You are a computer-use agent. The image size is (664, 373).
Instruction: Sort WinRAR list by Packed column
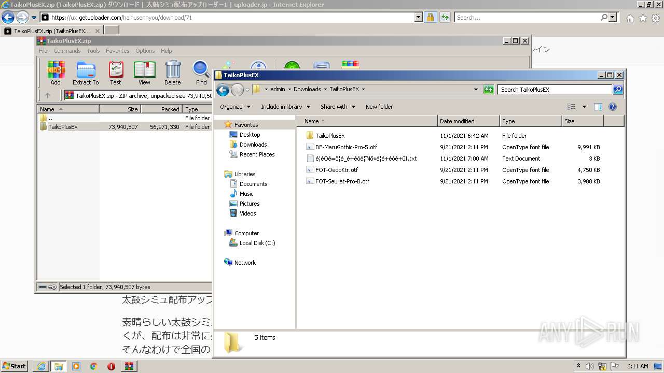pyautogui.click(x=161, y=109)
